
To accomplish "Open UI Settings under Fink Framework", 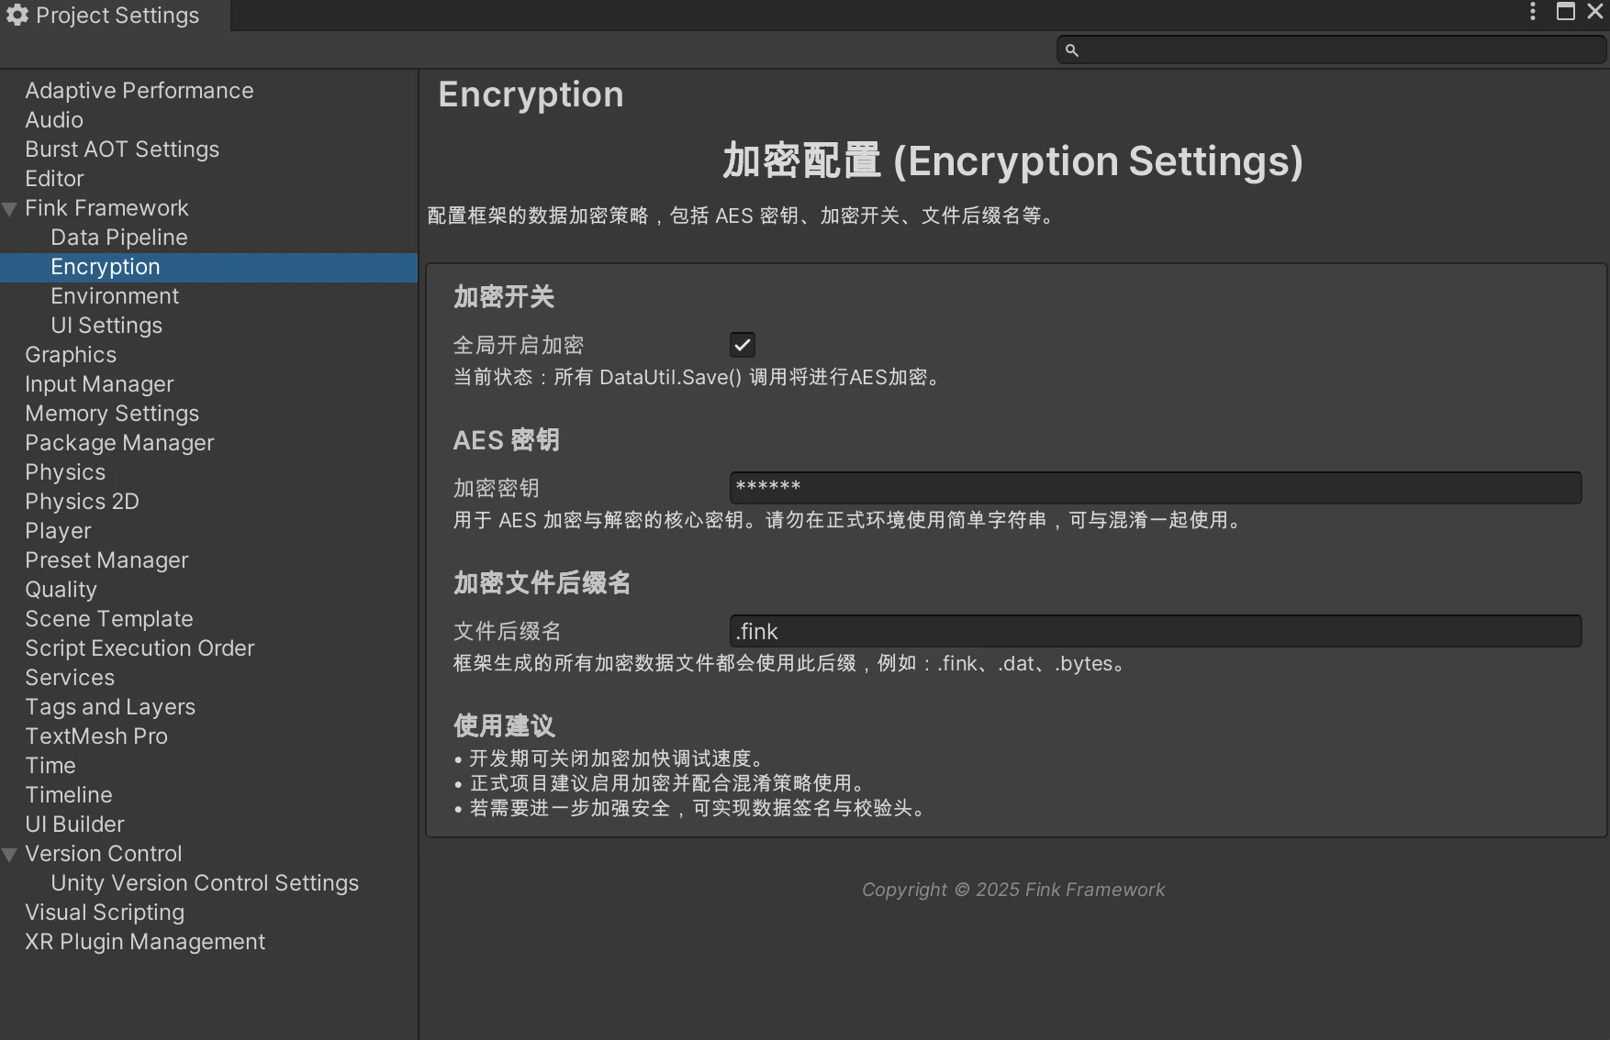I will coord(106,326).
